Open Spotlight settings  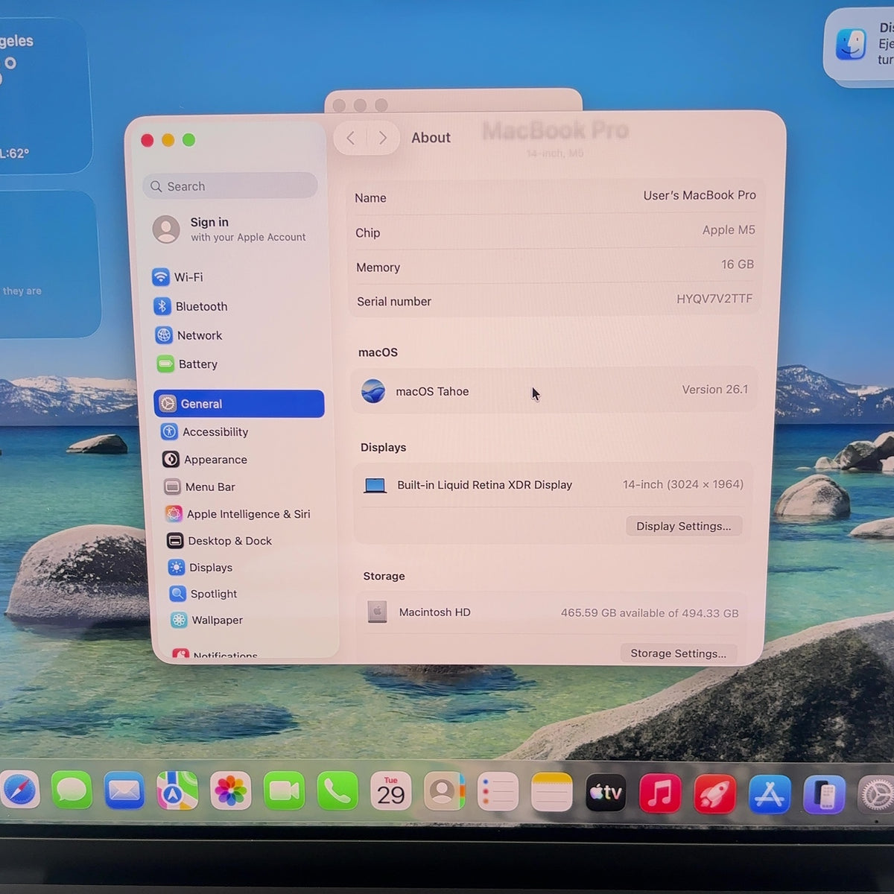(x=203, y=594)
